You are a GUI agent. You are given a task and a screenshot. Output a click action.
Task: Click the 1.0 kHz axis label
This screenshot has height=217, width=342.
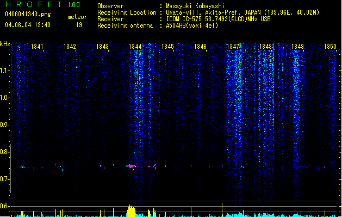[4, 98]
